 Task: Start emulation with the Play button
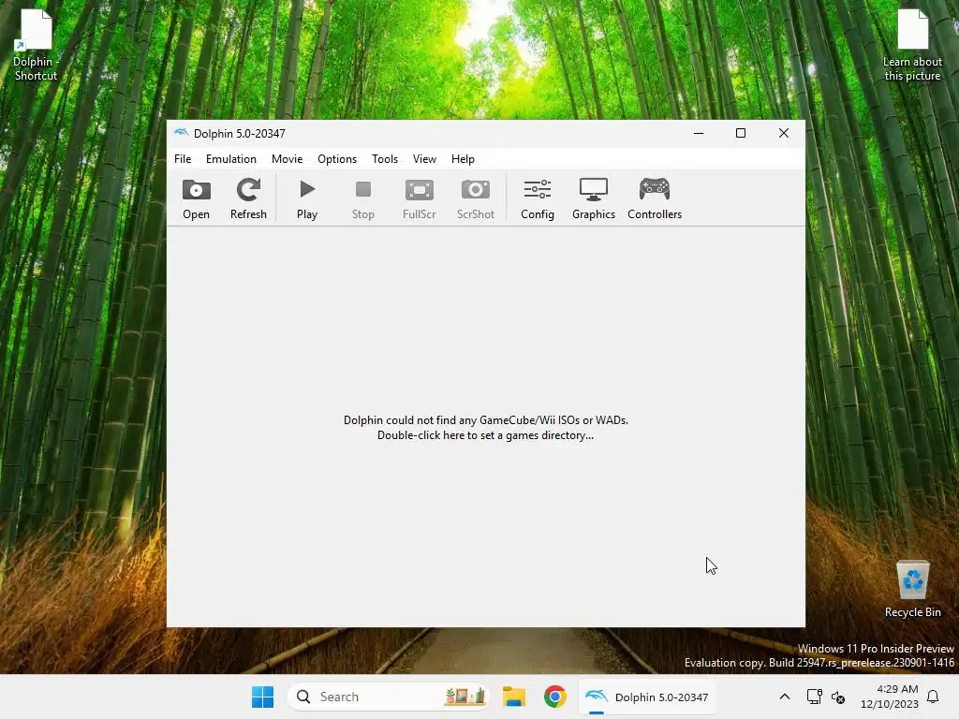click(x=307, y=198)
